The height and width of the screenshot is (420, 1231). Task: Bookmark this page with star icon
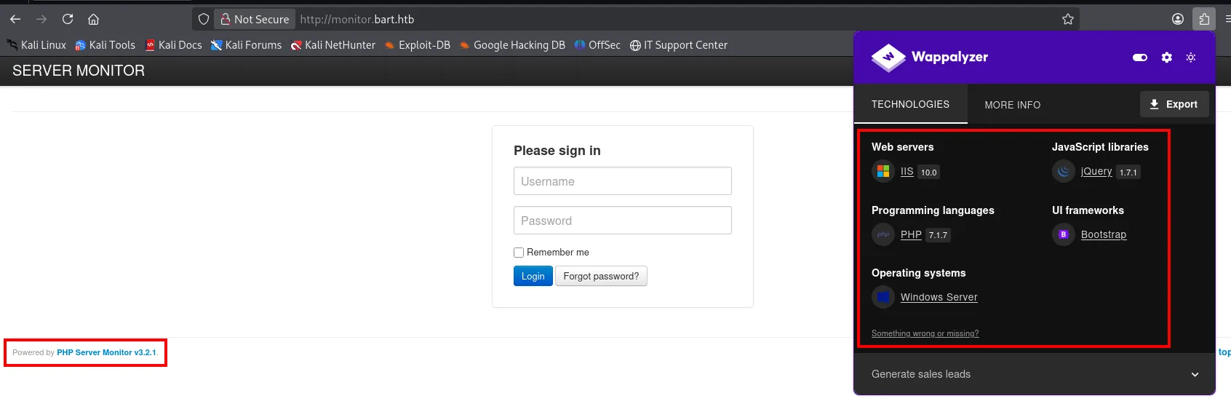[1067, 19]
